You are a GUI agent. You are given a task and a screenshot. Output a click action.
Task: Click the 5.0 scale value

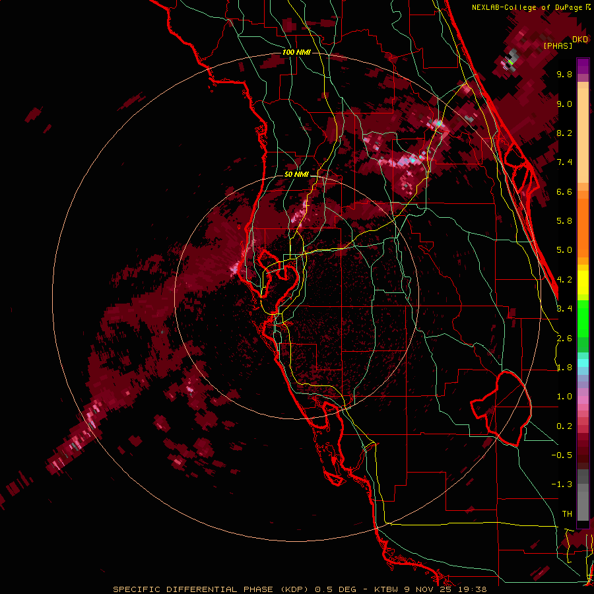[x=564, y=250]
